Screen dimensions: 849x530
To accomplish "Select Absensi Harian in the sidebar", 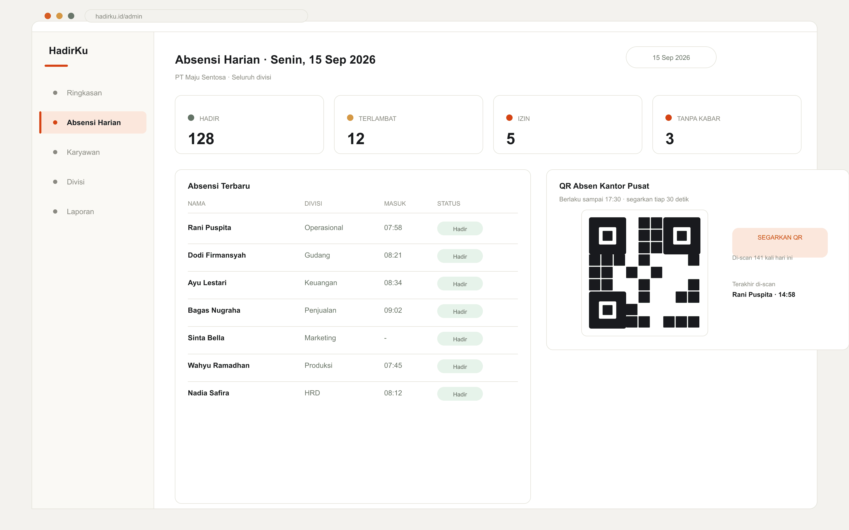I will tap(93, 122).
